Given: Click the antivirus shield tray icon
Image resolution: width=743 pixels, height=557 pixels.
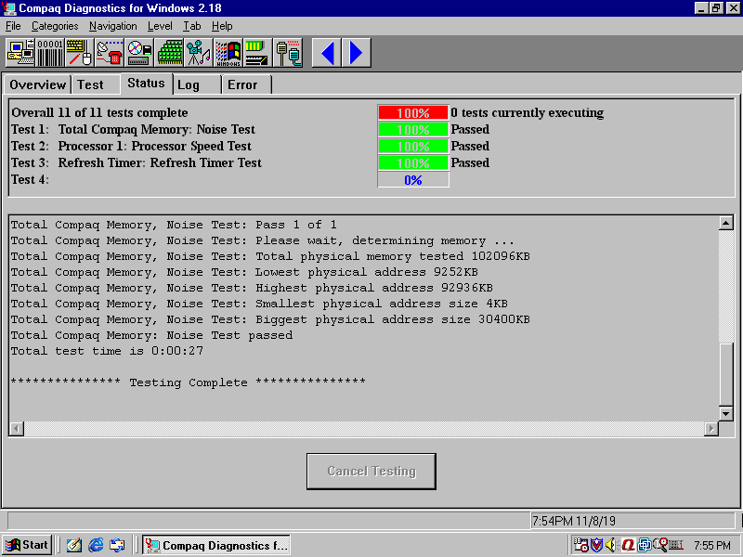Looking at the screenshot, I should [596, 546].
